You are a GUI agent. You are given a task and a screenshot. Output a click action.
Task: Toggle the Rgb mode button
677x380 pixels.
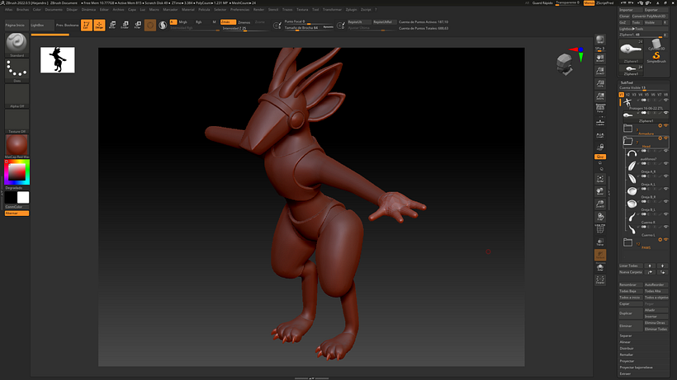tap(199, 22)
